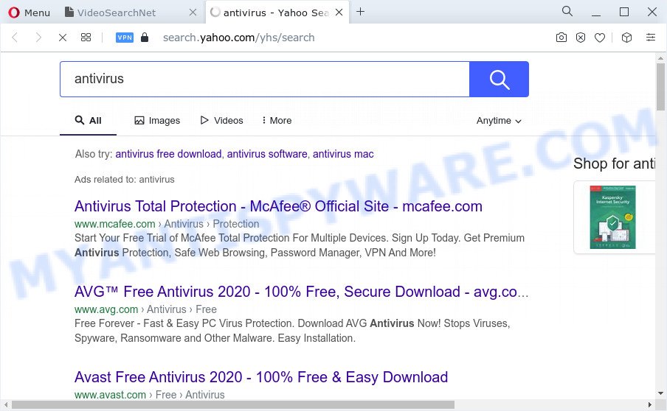
Task: Open extensions cube icon
Action: (x=626, y=38)
